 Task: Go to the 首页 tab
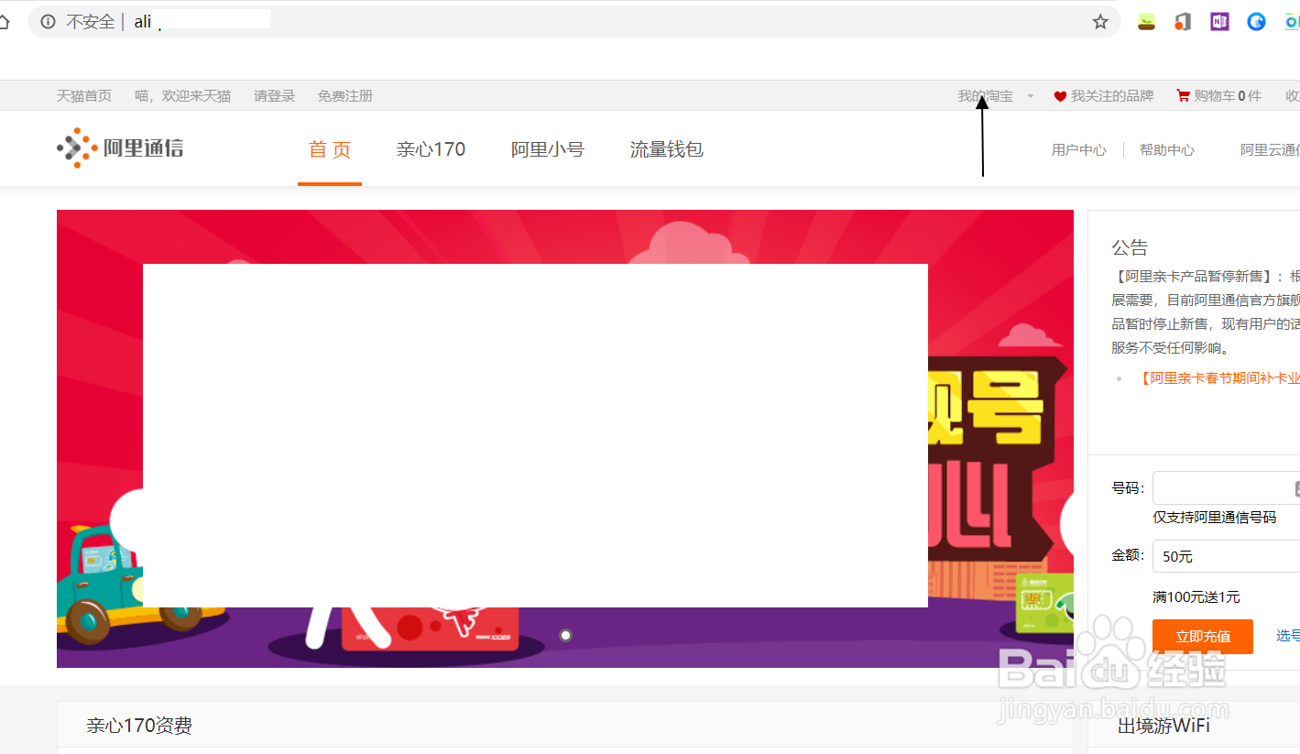[x=330, y=149]
